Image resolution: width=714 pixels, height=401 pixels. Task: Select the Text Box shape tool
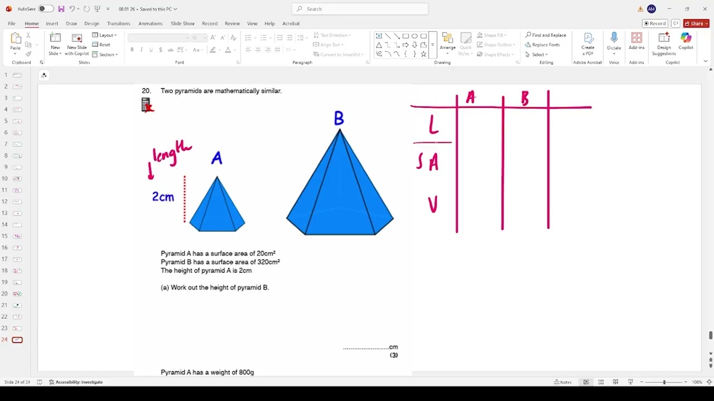[379, 36]
